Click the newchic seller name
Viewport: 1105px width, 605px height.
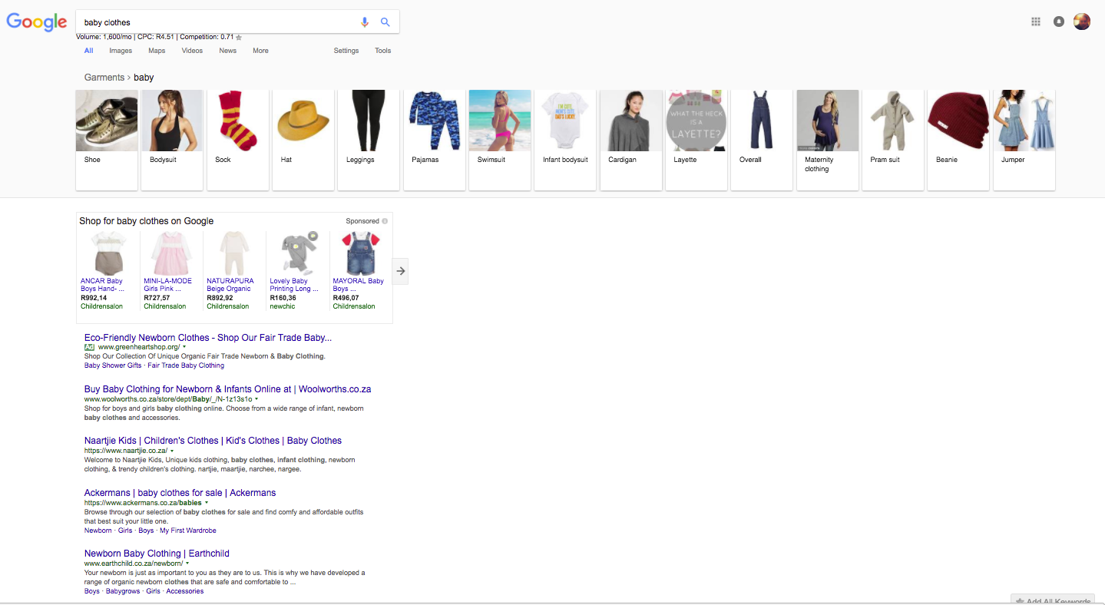283,306
